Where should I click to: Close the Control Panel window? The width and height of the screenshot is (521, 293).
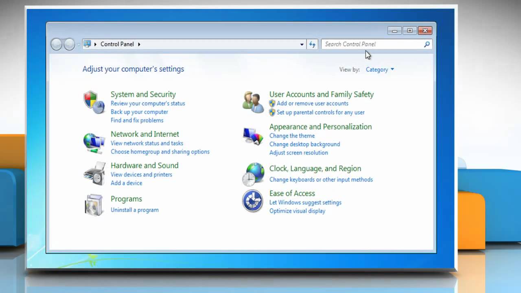(425, 31)
